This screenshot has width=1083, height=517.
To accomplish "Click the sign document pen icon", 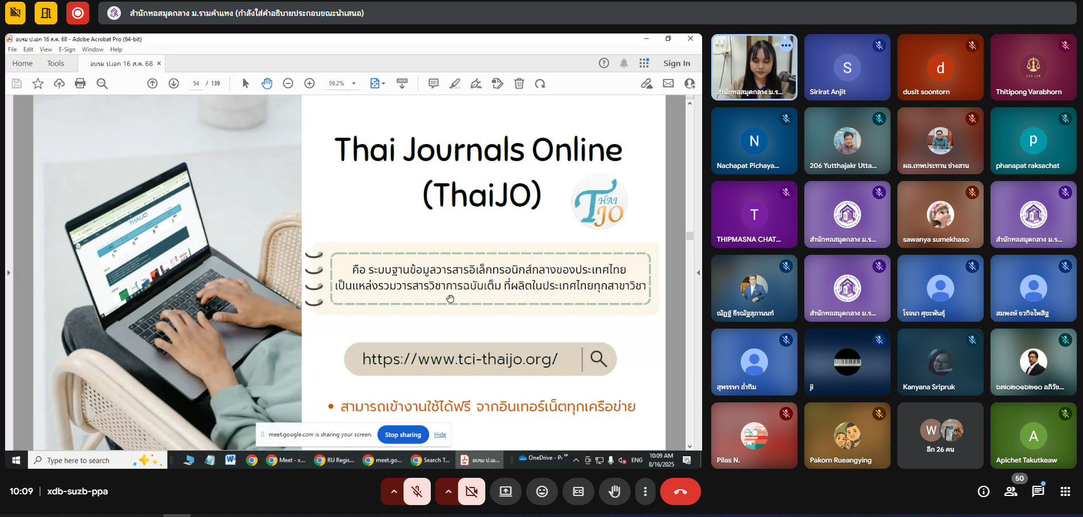I will click(x=476, y=83).
